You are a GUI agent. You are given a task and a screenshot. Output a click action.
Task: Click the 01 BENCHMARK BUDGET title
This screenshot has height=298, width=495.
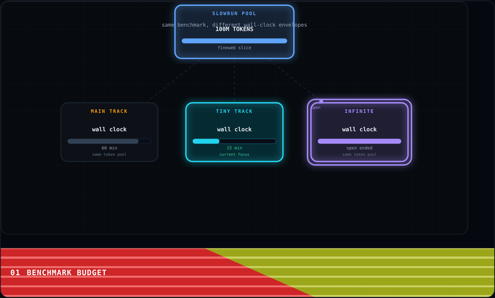coord(59,273)
